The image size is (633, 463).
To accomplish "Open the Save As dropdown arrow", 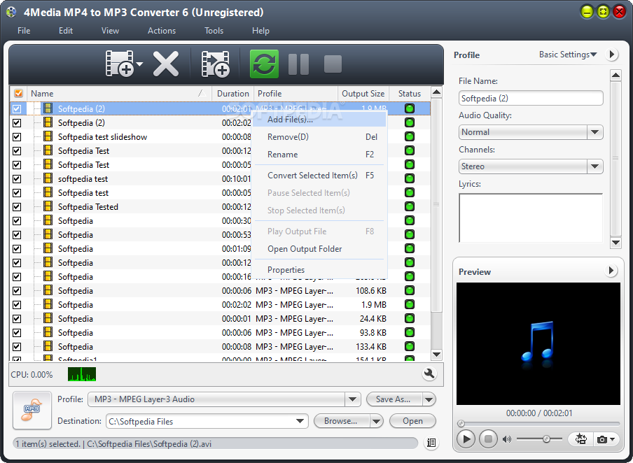I will [x=429, y=399].
